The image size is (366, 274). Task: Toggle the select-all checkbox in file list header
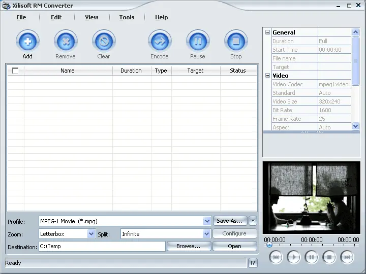pyautogui.click(x=15, y=71)
